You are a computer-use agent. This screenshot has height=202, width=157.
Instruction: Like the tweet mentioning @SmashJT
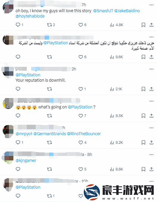click(82, 25)
